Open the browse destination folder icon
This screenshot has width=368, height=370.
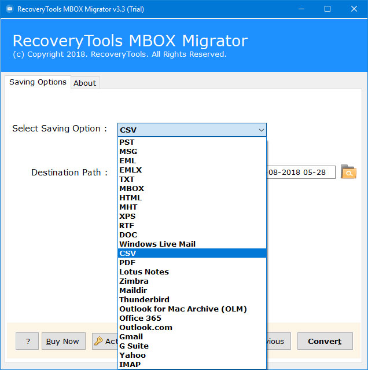(x=348, y=172)
